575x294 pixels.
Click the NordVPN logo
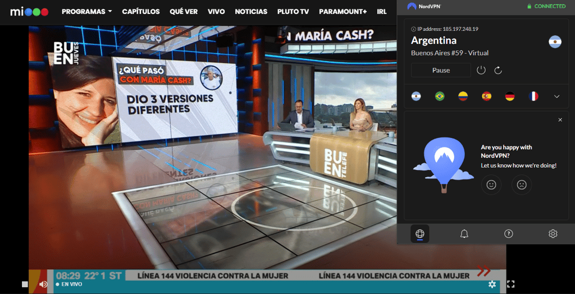tap(425, 6)
